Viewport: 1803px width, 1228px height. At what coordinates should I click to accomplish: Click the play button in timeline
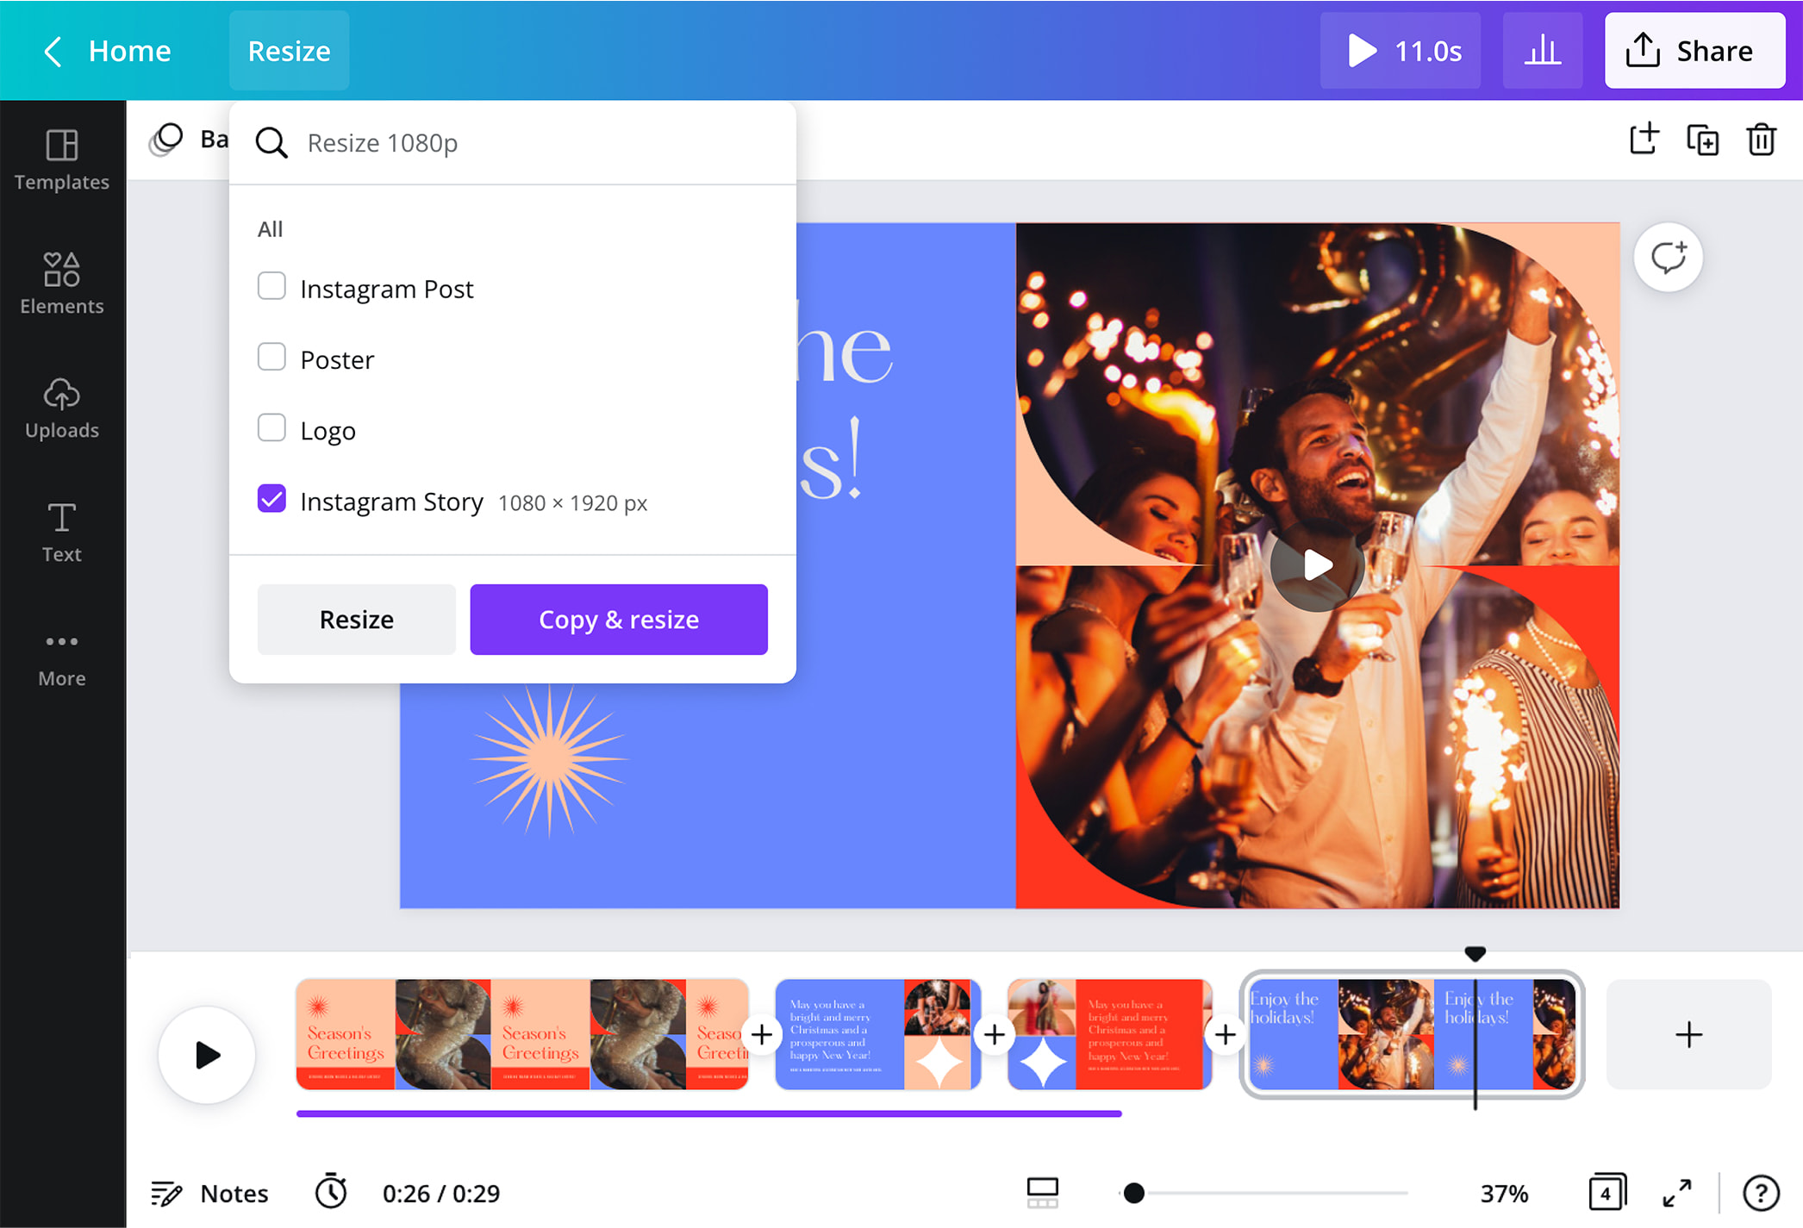click(x=209, y=1056)
